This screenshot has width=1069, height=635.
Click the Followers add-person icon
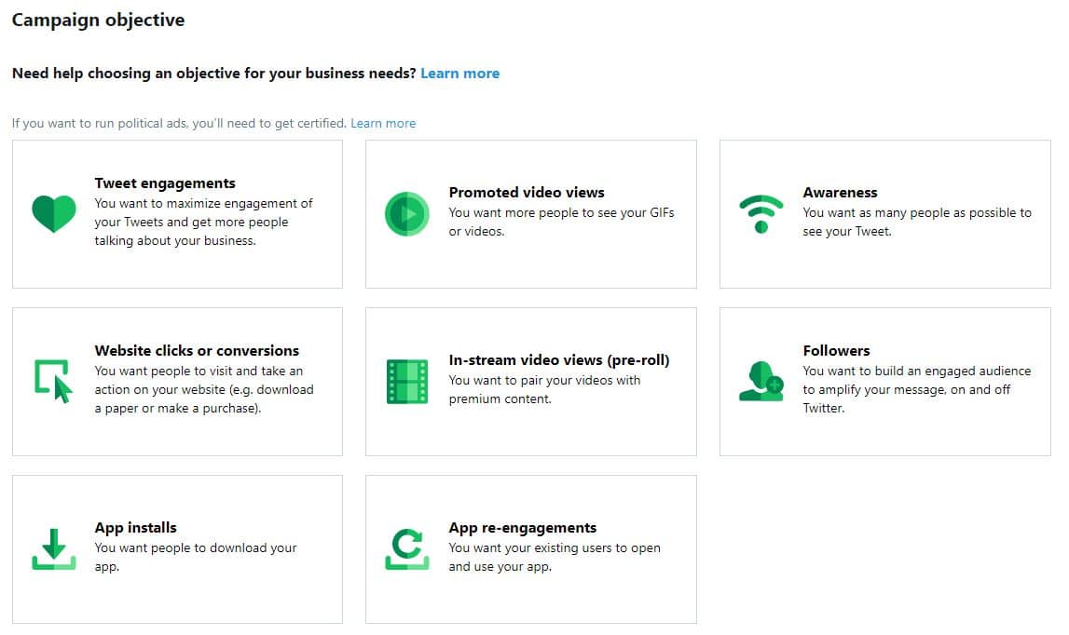(762, 380)
